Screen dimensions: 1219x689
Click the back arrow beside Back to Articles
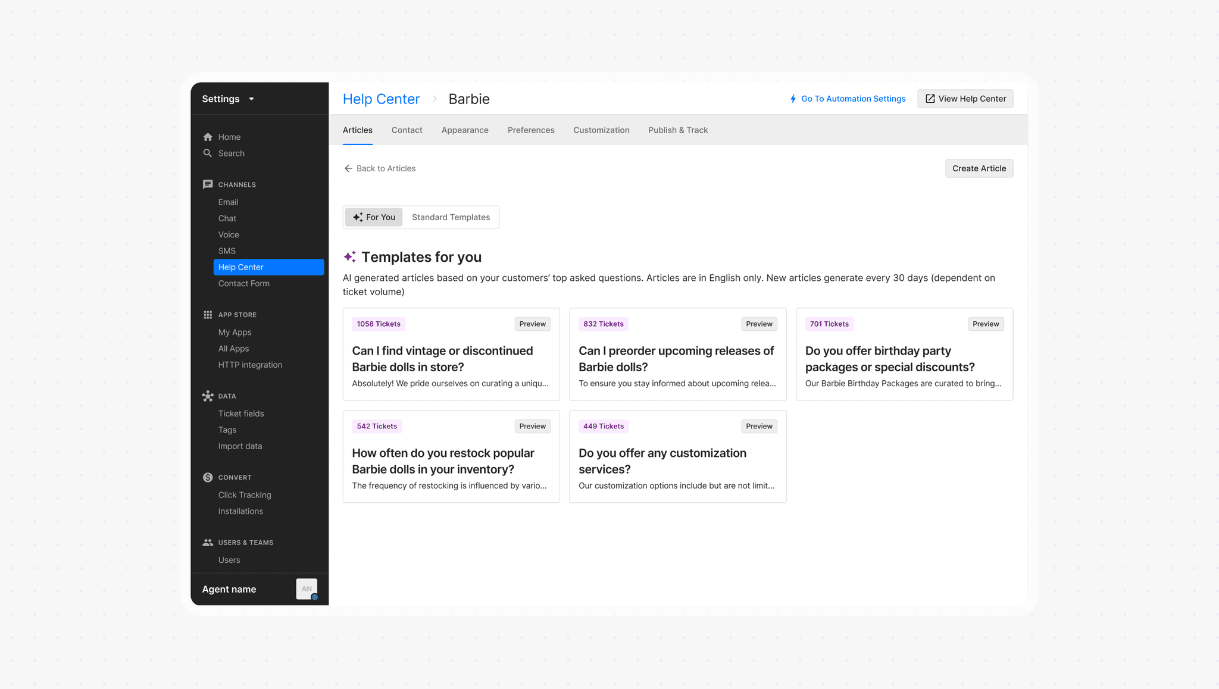pos(348,168)
